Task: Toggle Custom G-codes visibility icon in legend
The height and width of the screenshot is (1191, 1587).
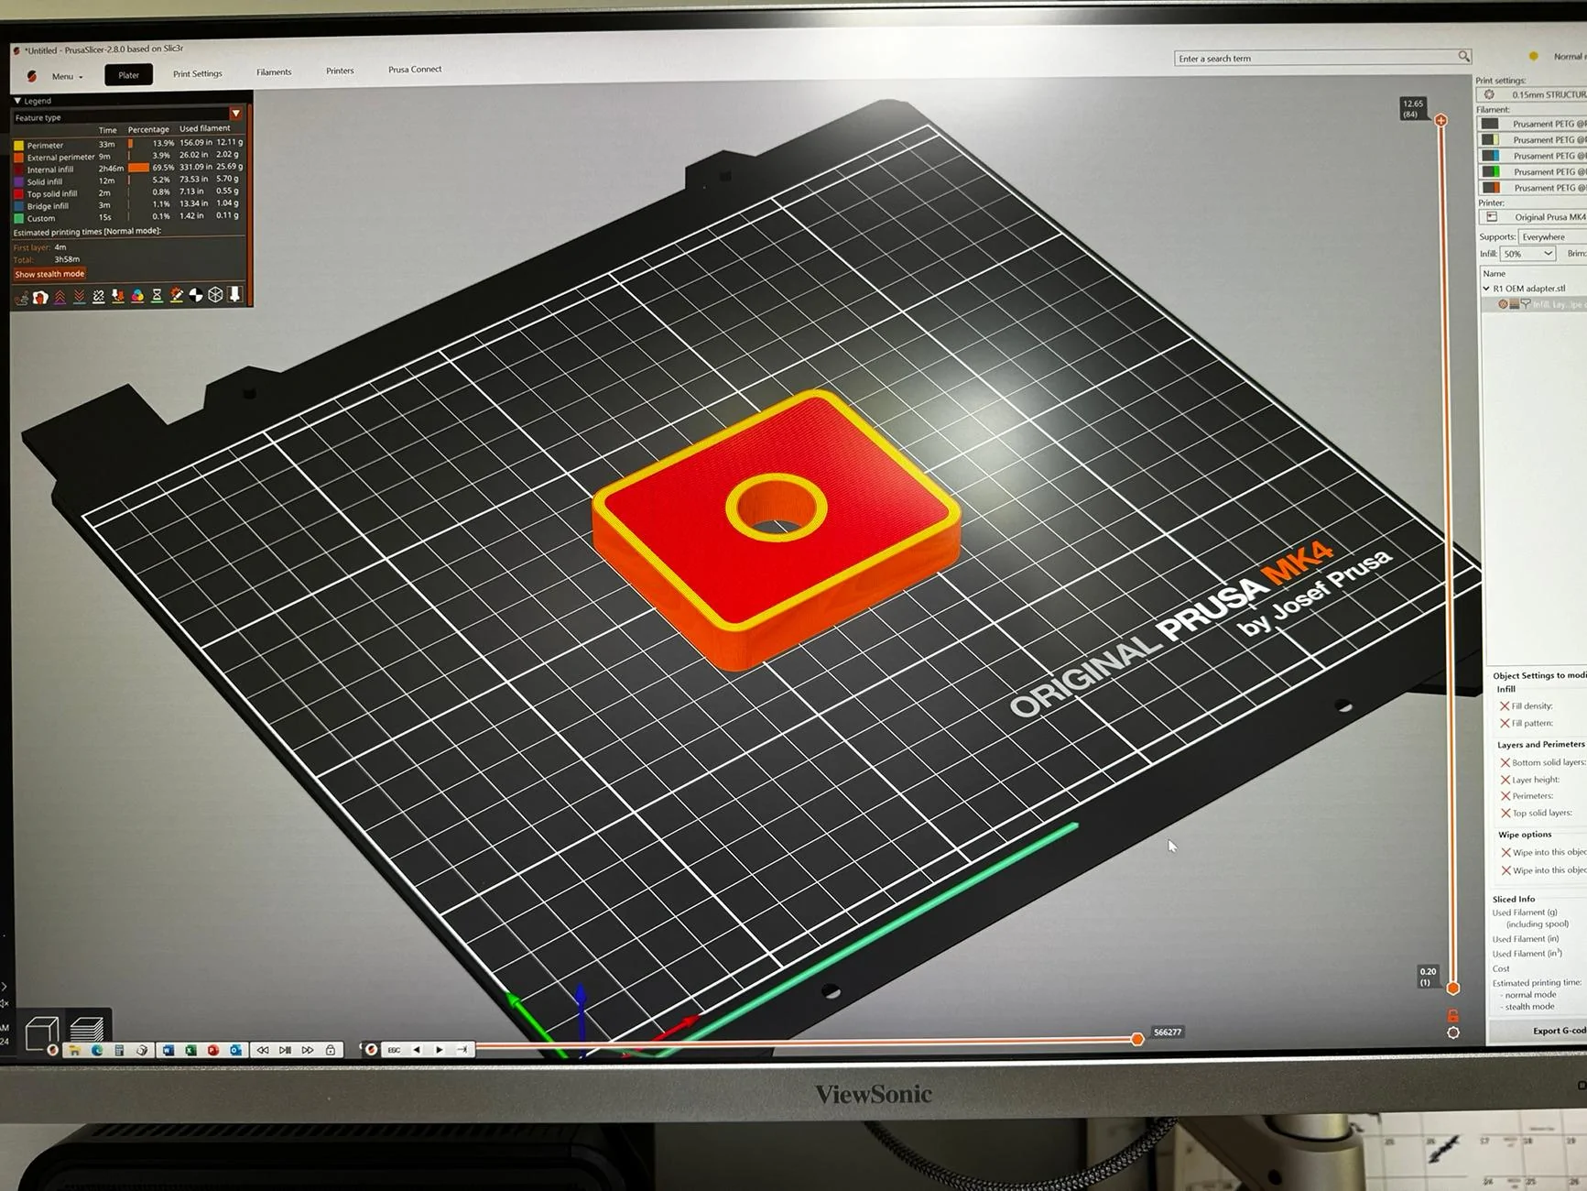Action: tap(176, 295)
